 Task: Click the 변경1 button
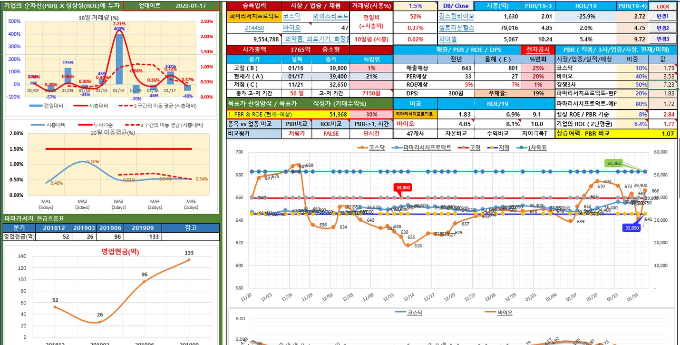point(662,16)
